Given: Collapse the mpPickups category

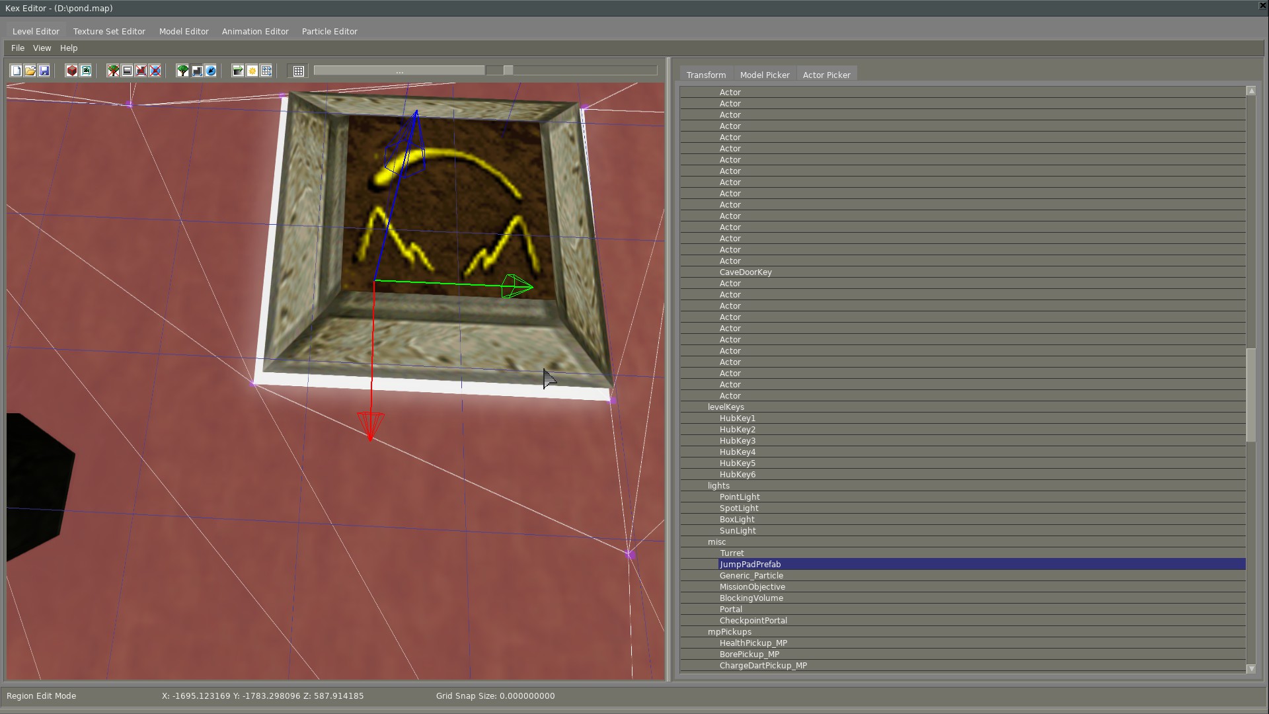Looking at the screenshot, I should pos(729,632).
